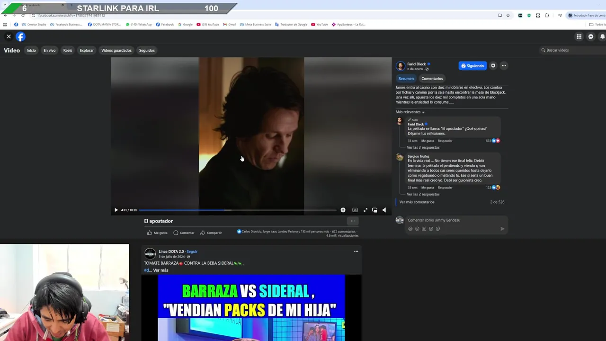Expand video to fullscreen

[365, 210]
